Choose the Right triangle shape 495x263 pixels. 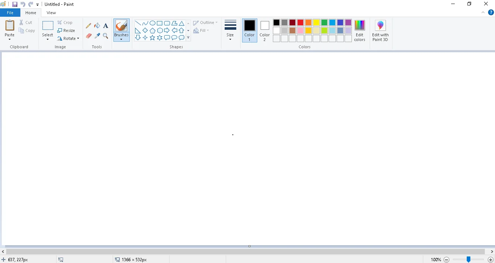point(138,30)
